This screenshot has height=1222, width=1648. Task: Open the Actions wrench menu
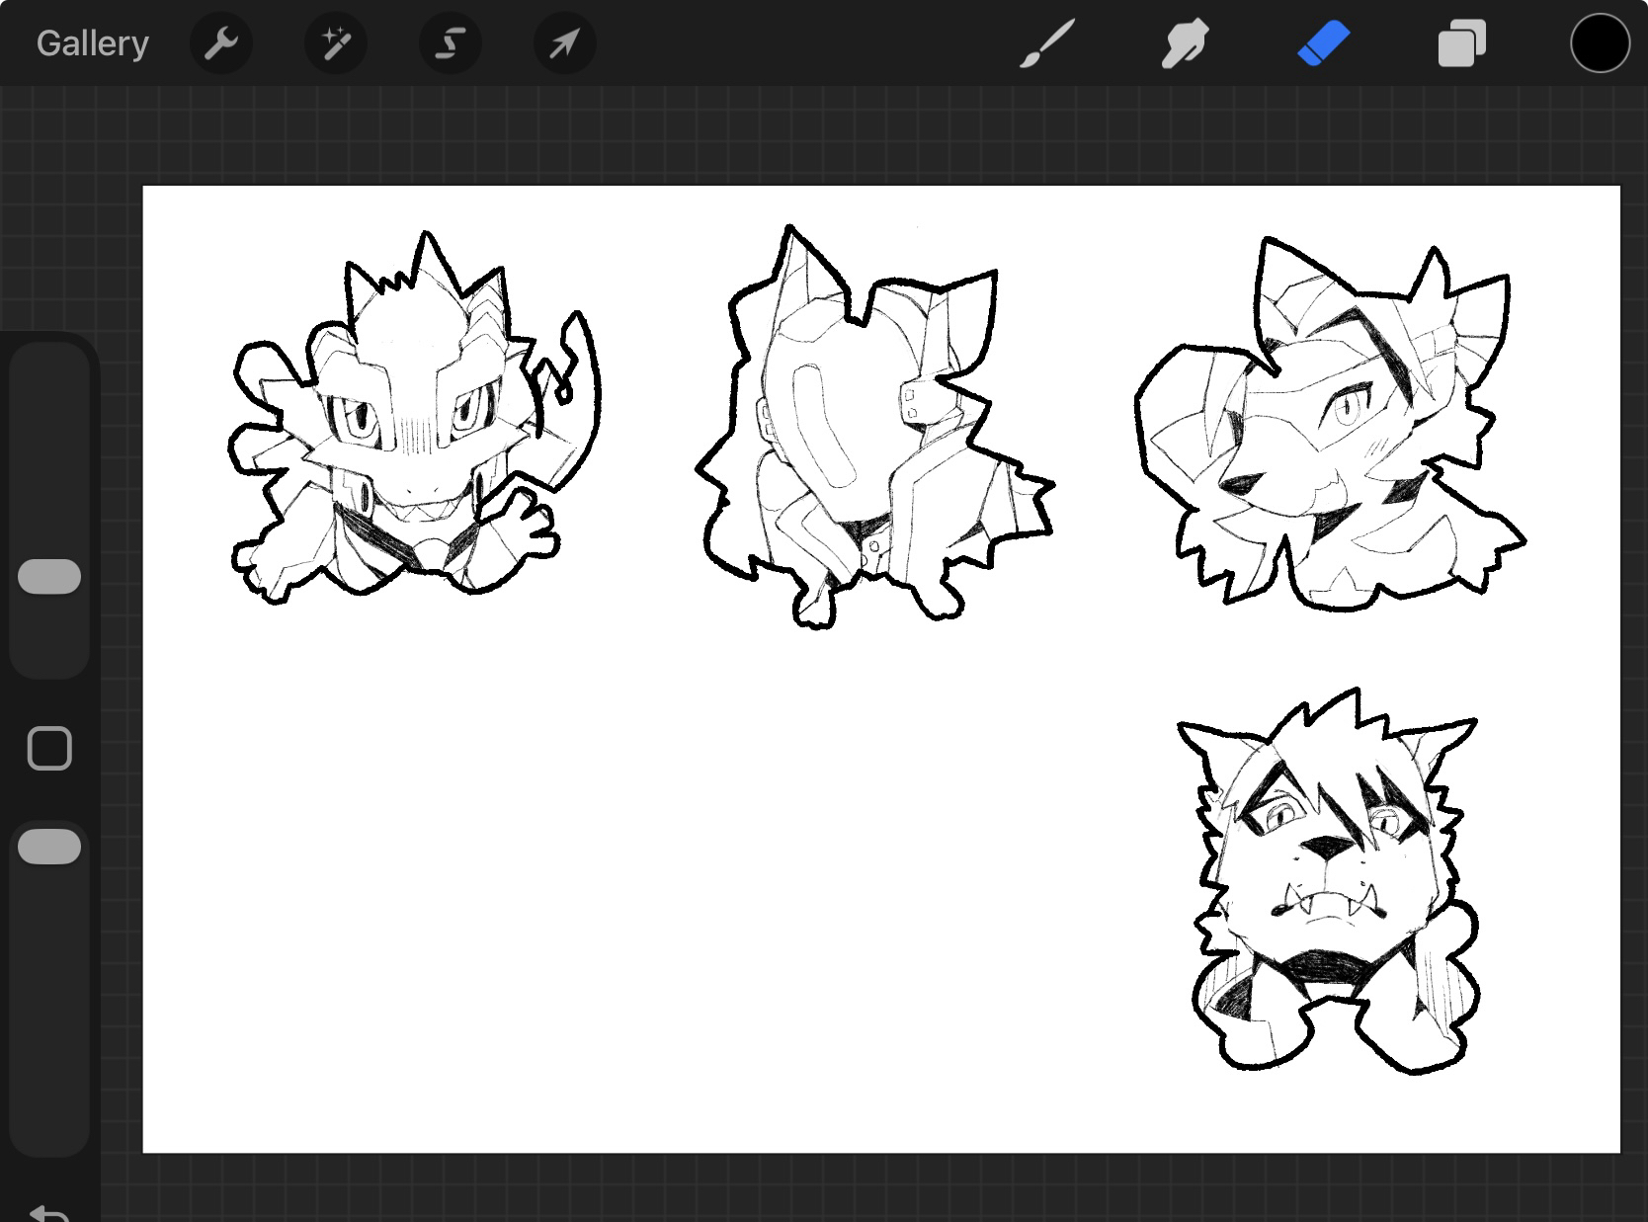pos(220,43)
